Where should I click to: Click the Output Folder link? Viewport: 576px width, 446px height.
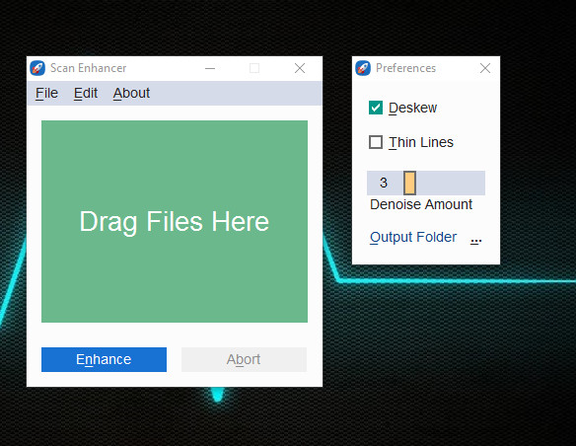[x=413, y=238]
